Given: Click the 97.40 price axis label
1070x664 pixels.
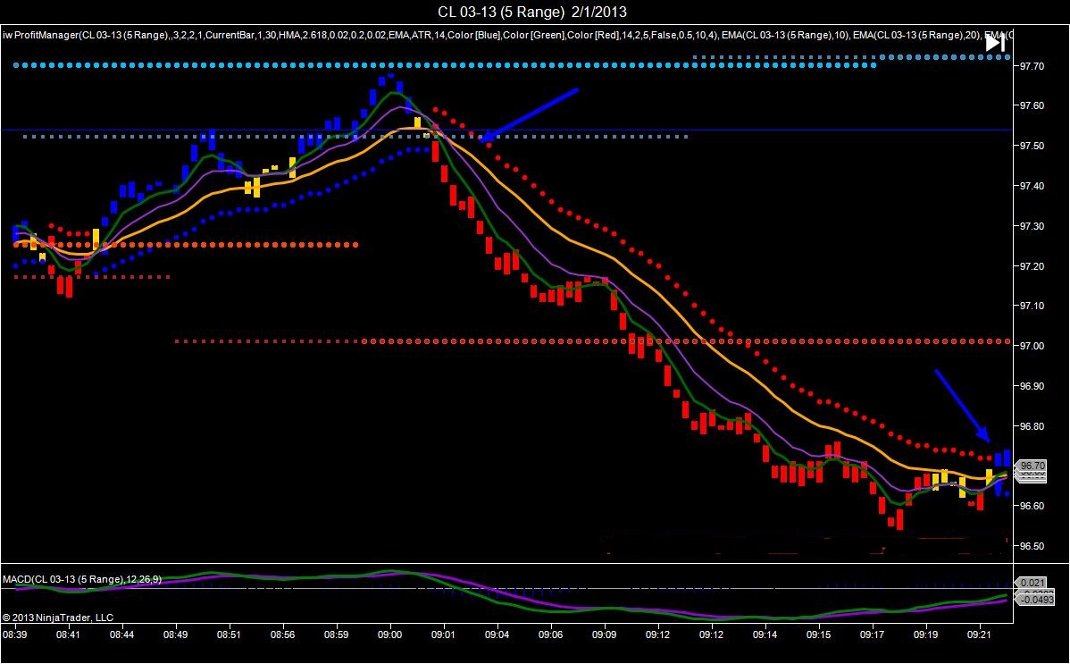Looking at the screenshot, I should coord(1032,186).
